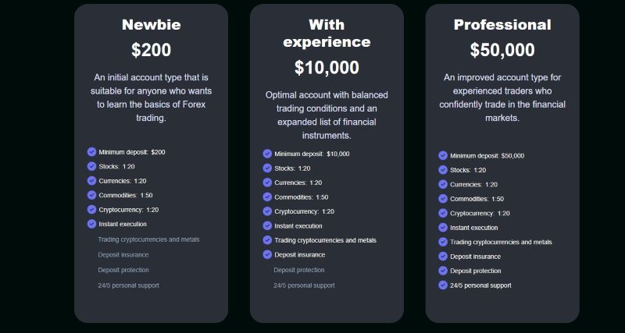Click checkmark beside With experience Deposit insurance
The image size is (625, 333).
coord(267,254)
